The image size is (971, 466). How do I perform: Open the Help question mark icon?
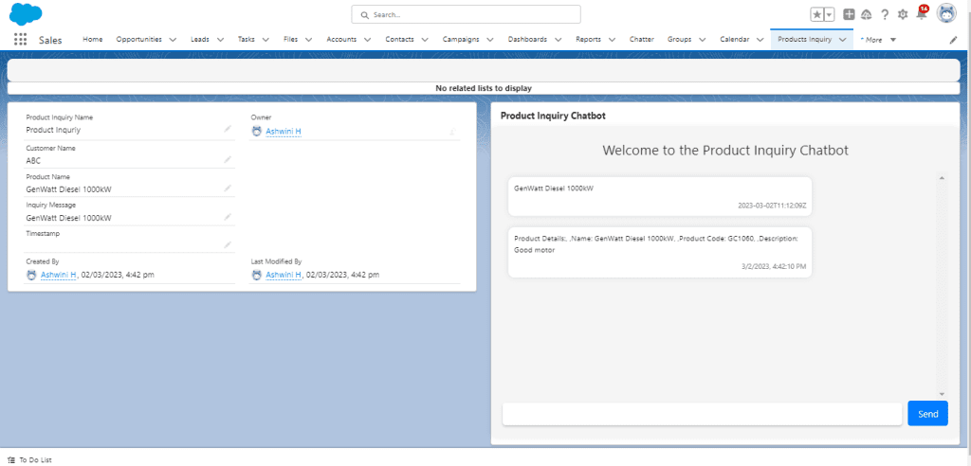coord(885,14)
